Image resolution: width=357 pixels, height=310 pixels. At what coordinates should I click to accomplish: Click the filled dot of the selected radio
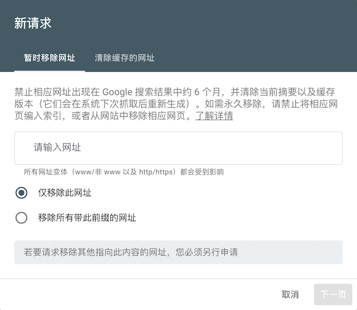pyautogui.click(x=22, y=193)
